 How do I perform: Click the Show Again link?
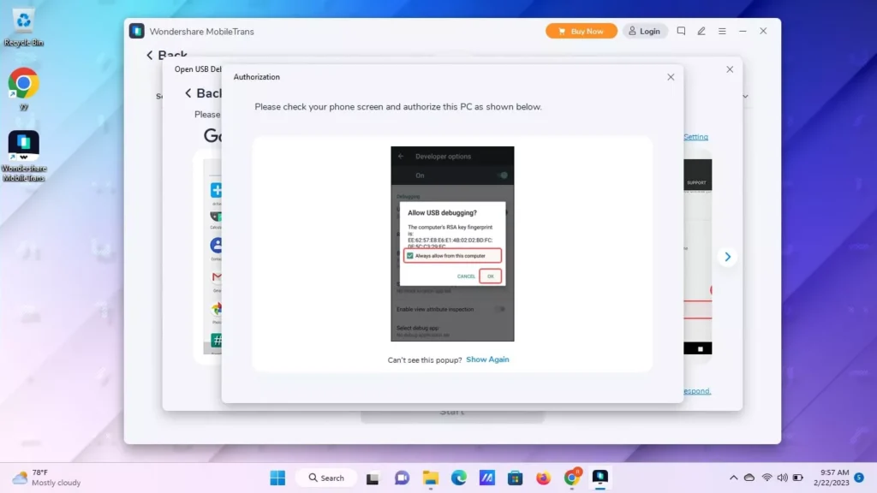[x=487, y=359]
